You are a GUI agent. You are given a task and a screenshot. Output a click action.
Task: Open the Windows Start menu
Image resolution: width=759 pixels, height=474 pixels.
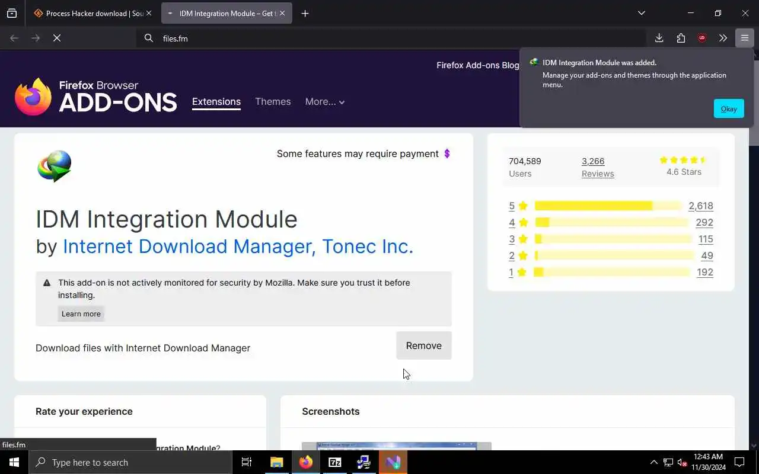pyautogui.click(x=14, y=462)
